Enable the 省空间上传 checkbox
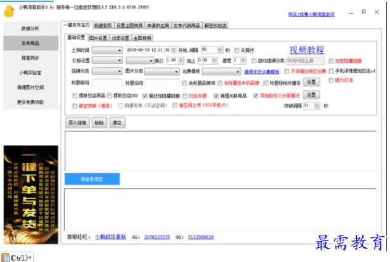The image size is (390, 262). pyautogui.click(x=175, y=105)
